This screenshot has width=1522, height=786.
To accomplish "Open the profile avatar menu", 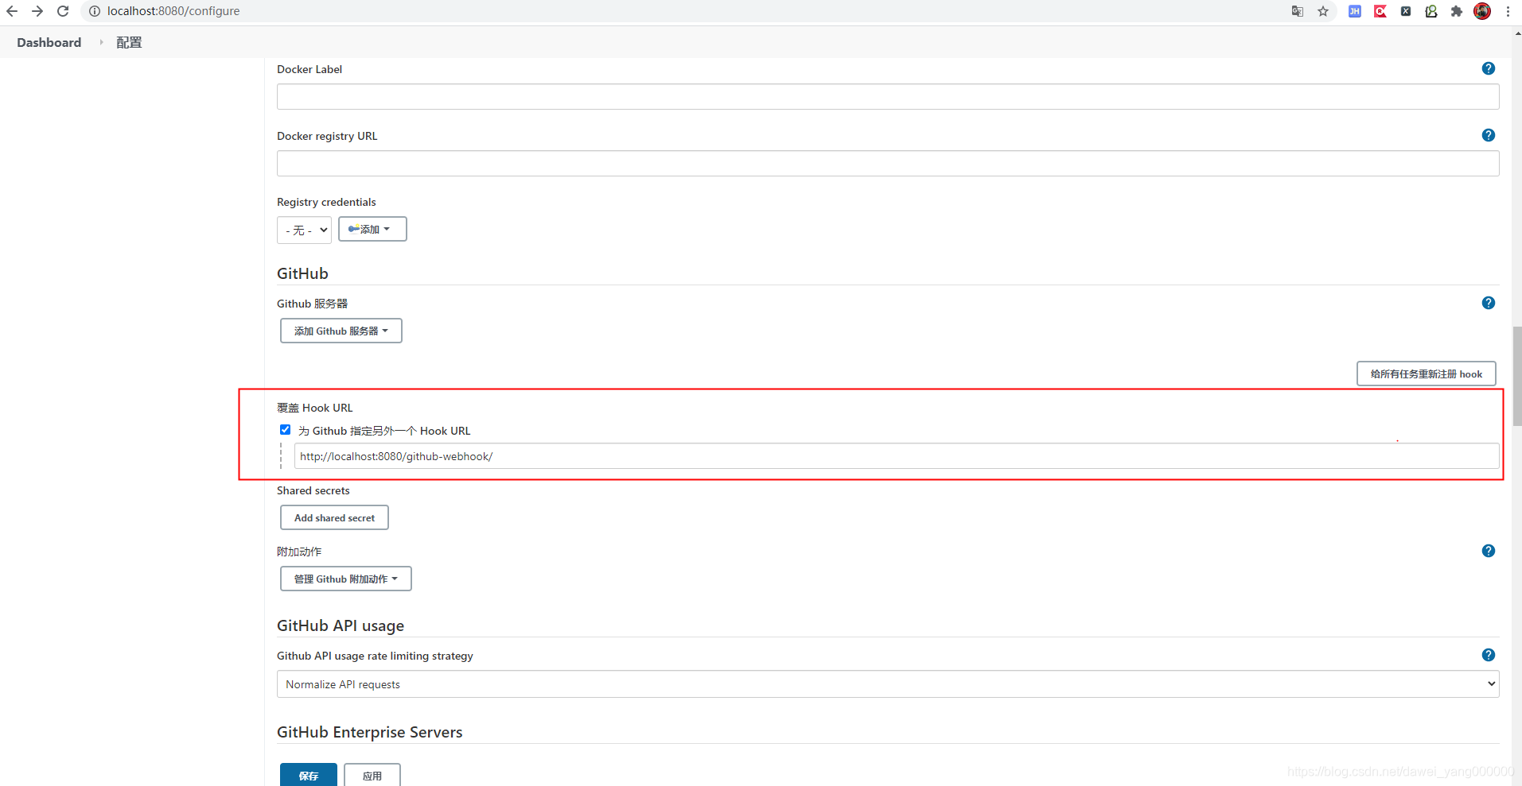I will (x=1482, y=11).
